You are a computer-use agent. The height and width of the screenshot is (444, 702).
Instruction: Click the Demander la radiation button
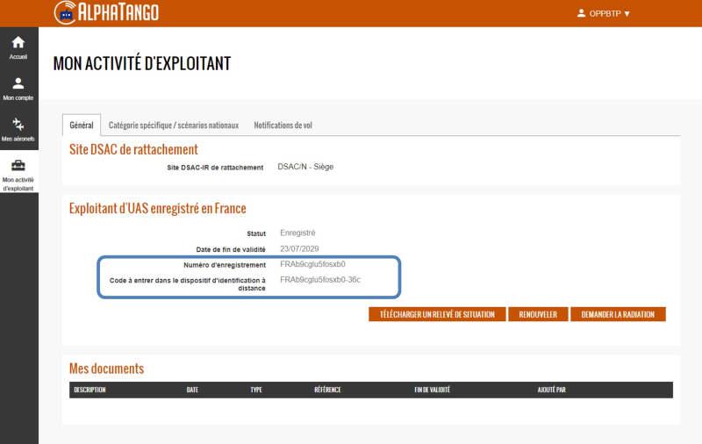618,314
